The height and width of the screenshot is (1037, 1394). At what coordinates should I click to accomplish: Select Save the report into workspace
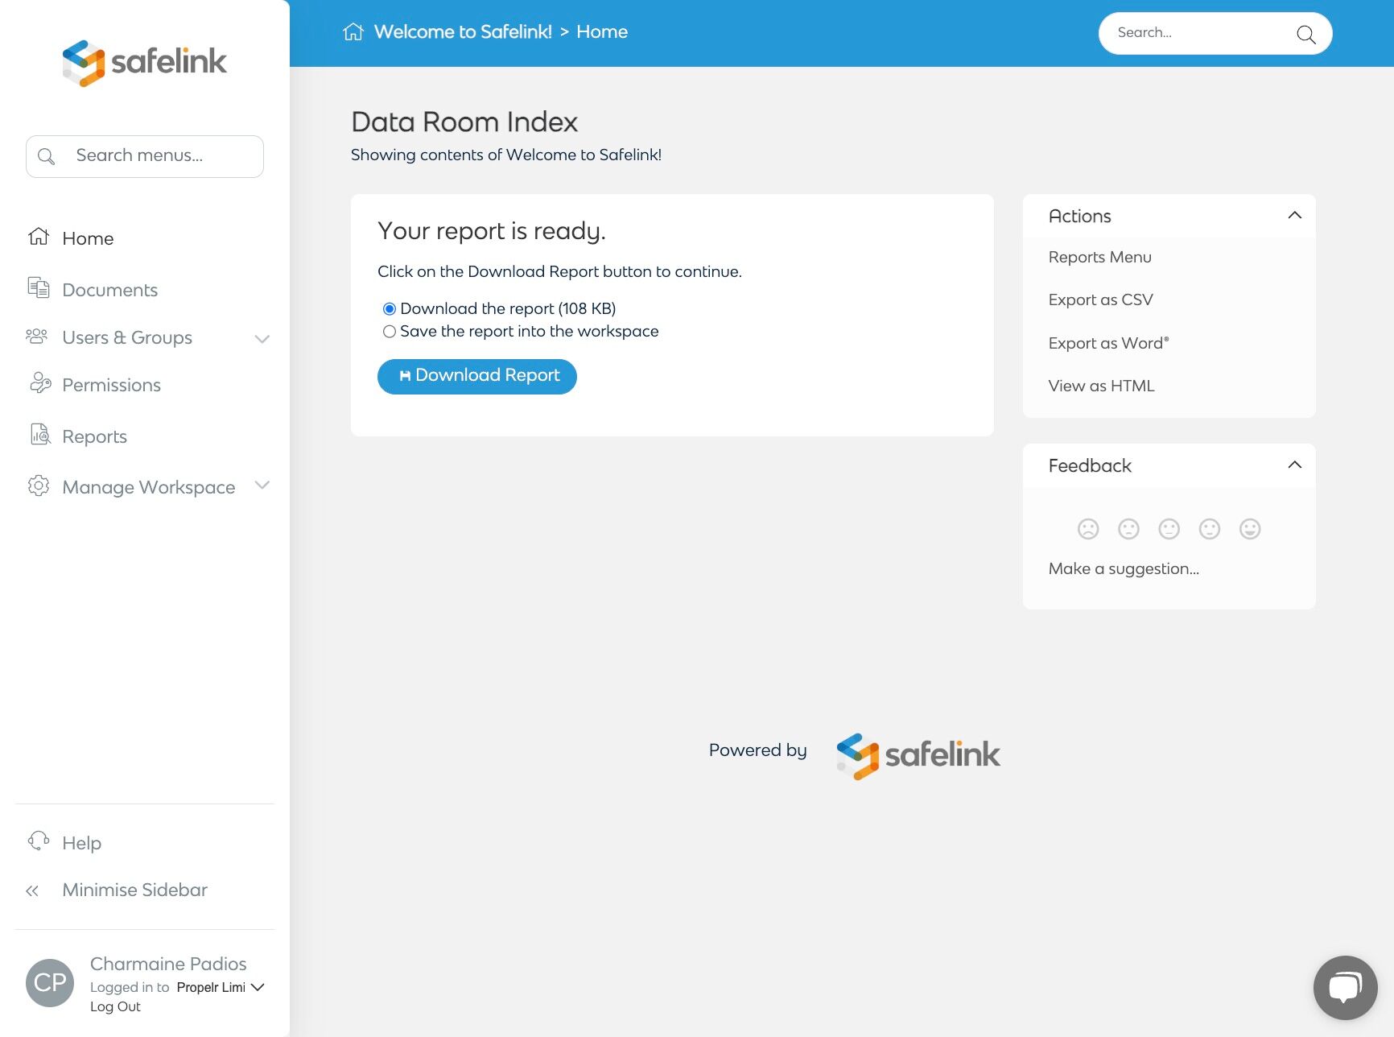point(390,332)
